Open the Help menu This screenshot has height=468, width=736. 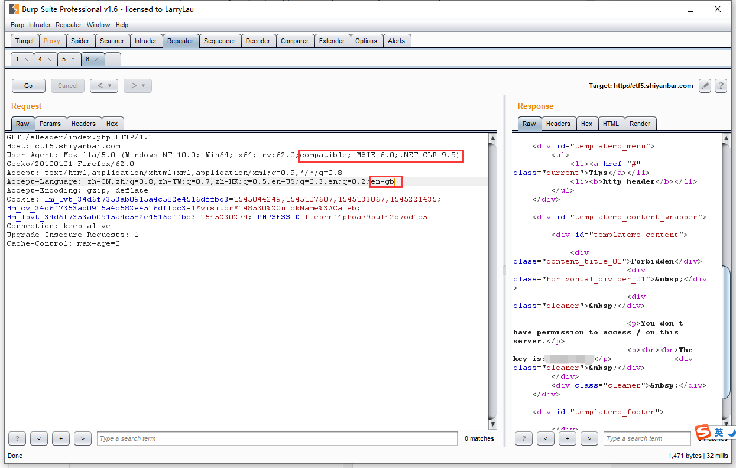click(x=122, y=25)
